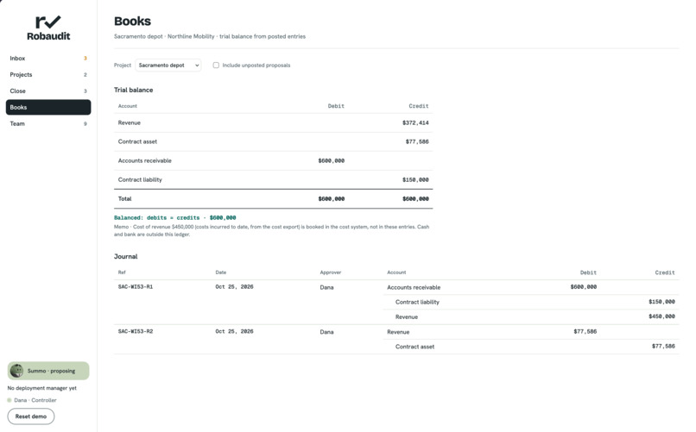Click the $77,586 credit in Trial balance
Image resolution: width=696 pixels, height=432 pixels.
[417, 141]
